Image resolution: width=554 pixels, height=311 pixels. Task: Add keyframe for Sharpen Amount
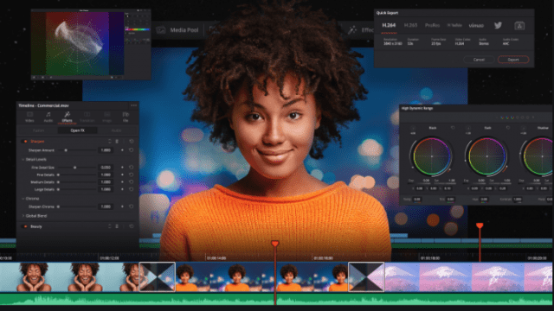click(122, 150)
